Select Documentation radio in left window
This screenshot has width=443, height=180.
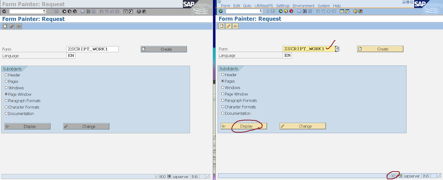pos(6,113)
